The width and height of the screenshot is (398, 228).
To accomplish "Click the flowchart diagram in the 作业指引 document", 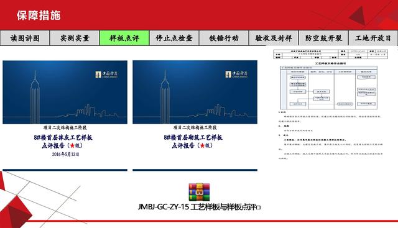I will pos(328,88).
